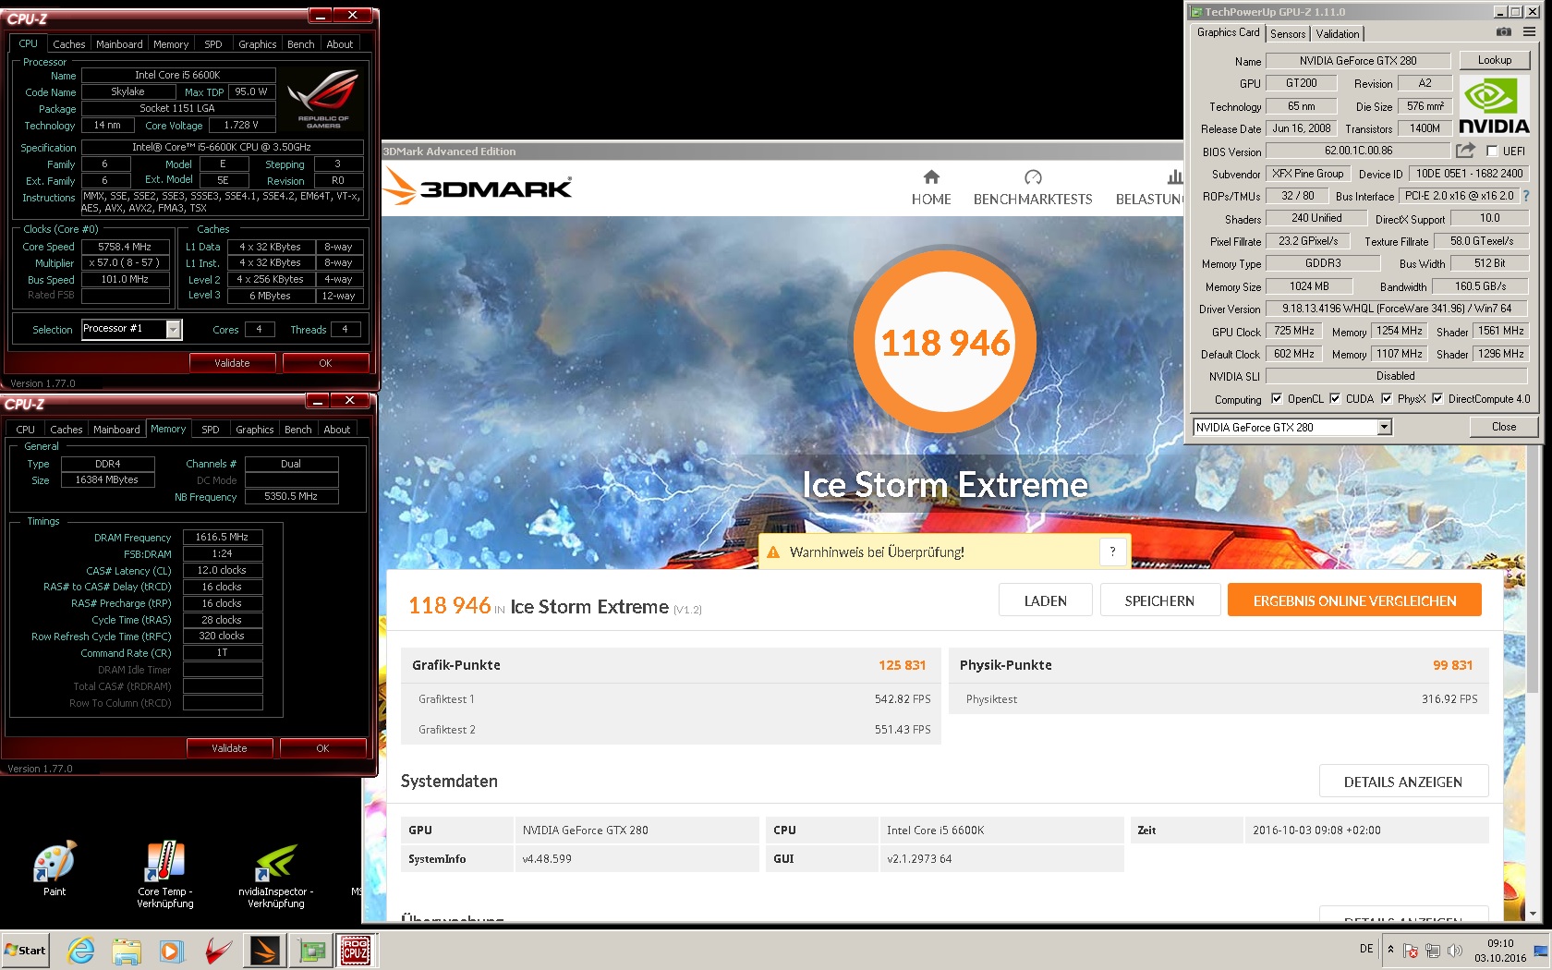This screenshot has width=1552, height=970.
Task: Click the red wing-shaped icon in taskbar
Action: (x=218, y=951)
